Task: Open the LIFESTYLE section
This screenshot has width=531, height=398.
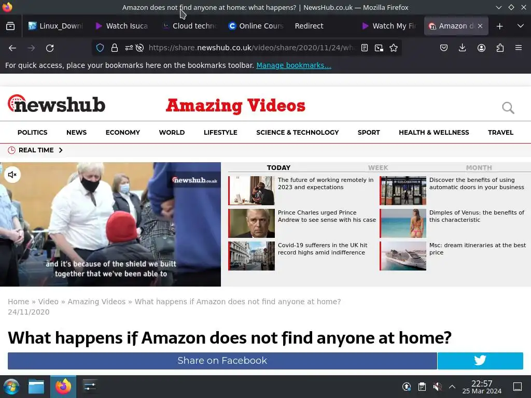Action: [220, 133]
